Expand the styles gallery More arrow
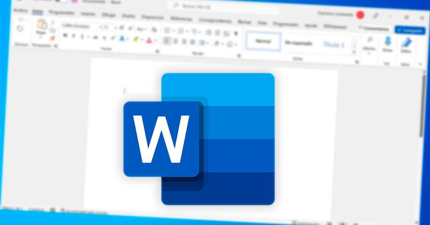Image resolution: width=430 pixels, height=225 pixels. (354, 52)
